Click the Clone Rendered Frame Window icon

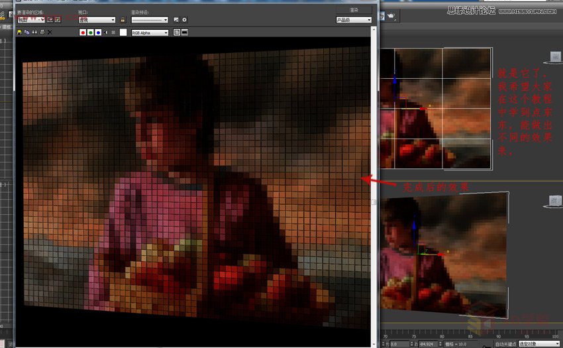(34, 32)
